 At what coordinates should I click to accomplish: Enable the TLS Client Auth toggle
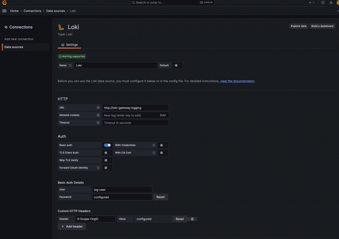107,153
